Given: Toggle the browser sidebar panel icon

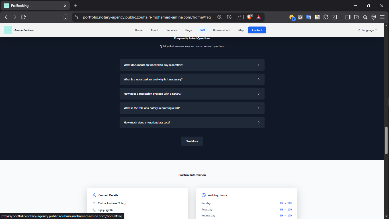Looking at the screenshot, I should (x=348, y=17).
